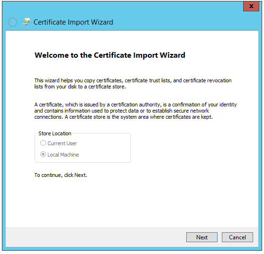The height and width of the screenshot is (254, 264).
Task: Click the line 'lists from your disk to a certificate store.'
Action: (80, 87)
